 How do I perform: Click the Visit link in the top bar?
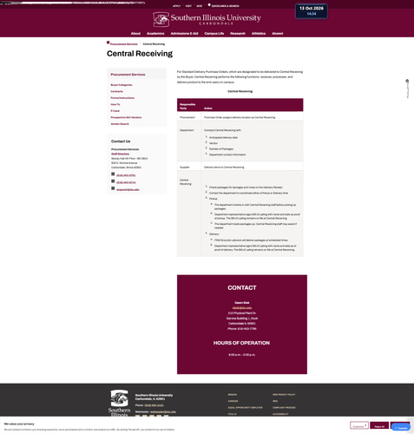(188, 6)
